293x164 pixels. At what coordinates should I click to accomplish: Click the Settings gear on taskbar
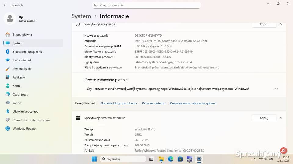click(199, 159)
